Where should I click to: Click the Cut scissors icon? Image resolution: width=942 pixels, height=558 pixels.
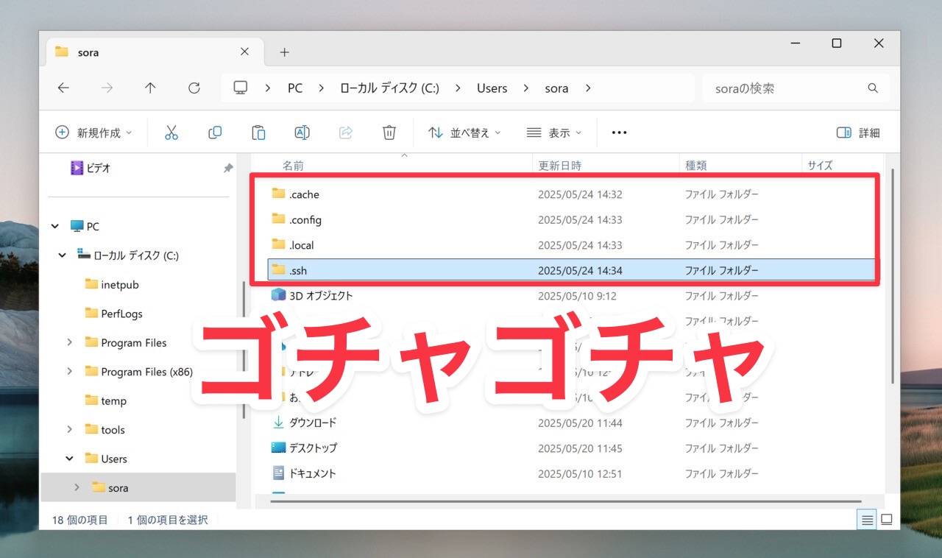pos(171,133)
